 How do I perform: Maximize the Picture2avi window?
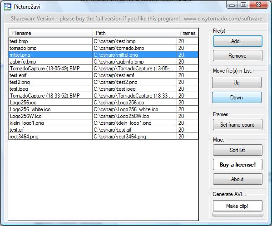[x=243, y=5]
